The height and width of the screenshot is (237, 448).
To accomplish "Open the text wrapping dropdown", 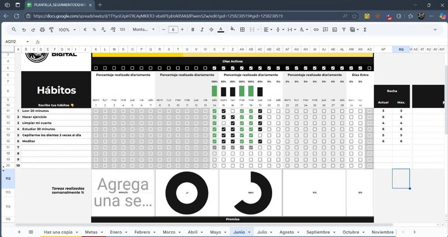I will [x=292, y=29].
